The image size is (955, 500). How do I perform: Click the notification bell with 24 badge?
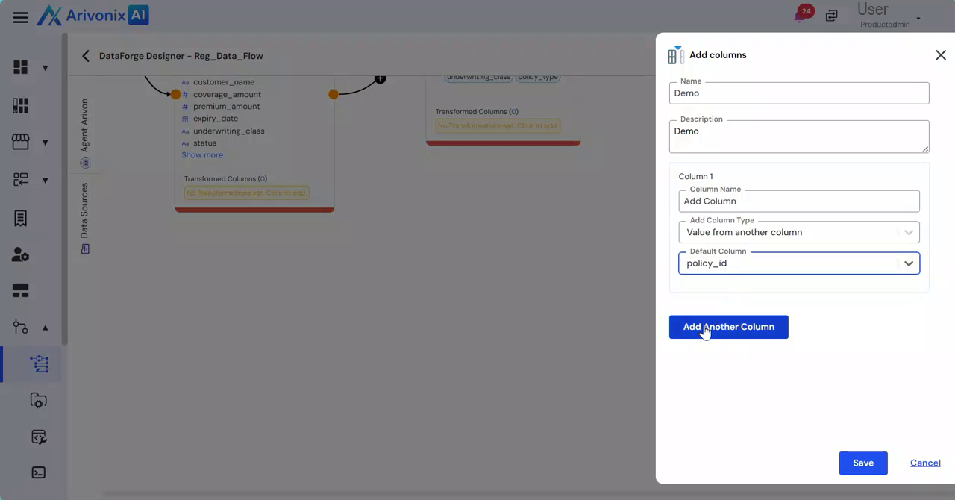click(801, 16)
